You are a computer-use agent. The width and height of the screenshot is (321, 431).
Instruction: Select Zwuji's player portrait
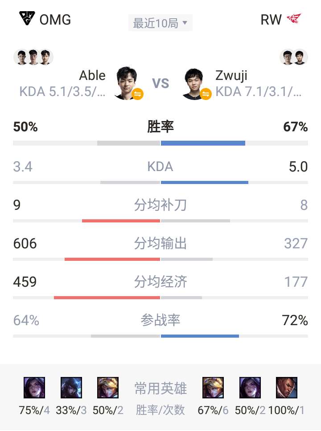tap(194, 84)
